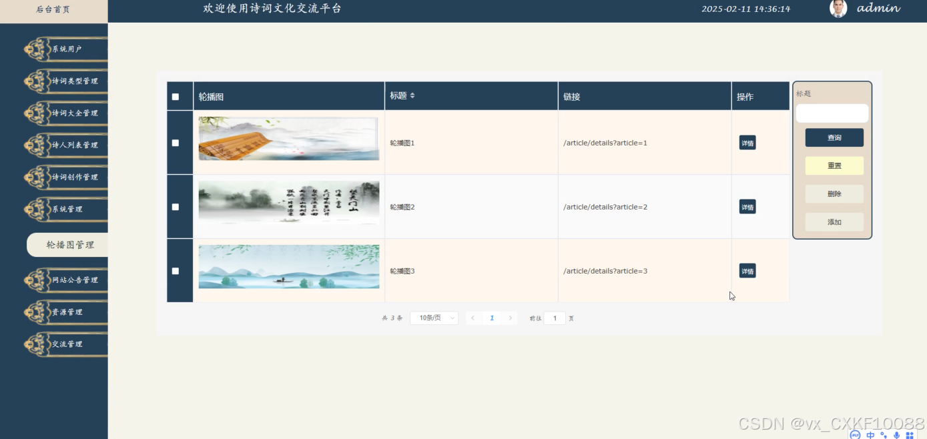Viewport: 927px width, 439px height.
Task: Click the 轮播图 column header
Action: tap(289, 96)
